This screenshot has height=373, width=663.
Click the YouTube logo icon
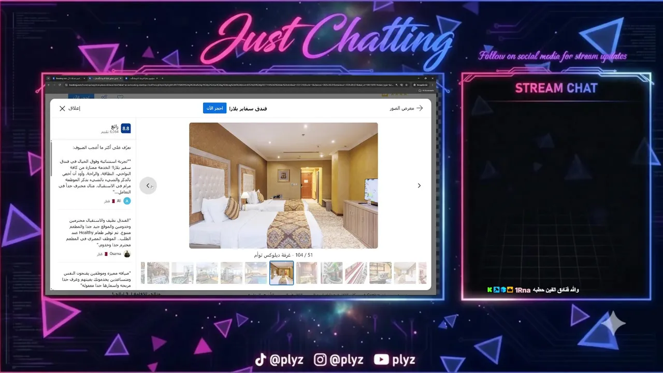381,359
